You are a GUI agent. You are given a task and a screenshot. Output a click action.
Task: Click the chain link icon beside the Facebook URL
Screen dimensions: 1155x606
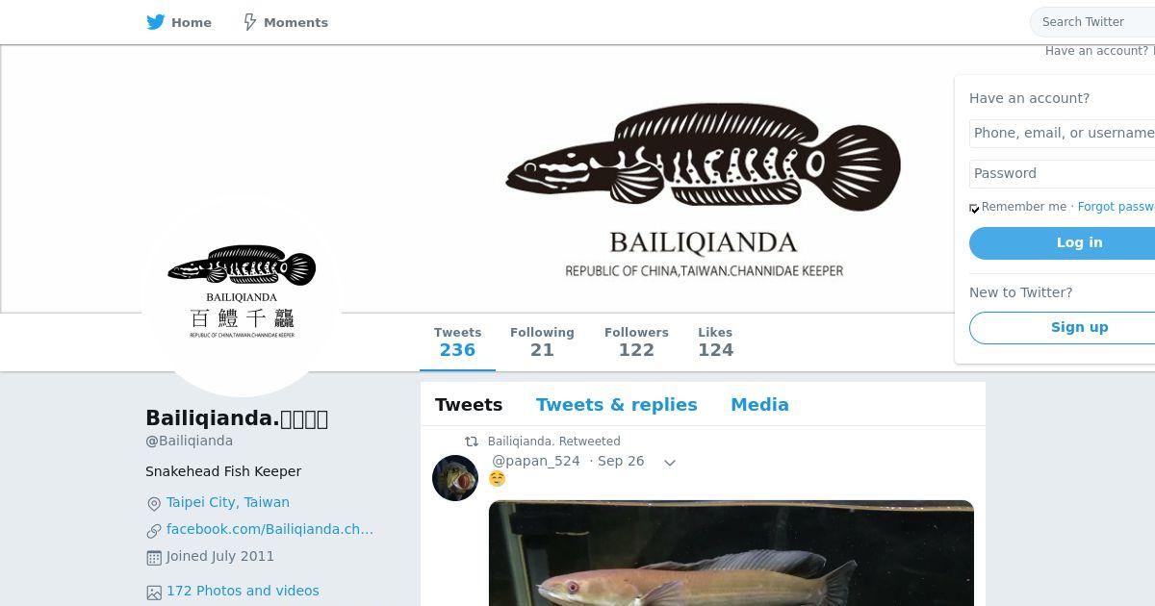click(x=154, y=531)
